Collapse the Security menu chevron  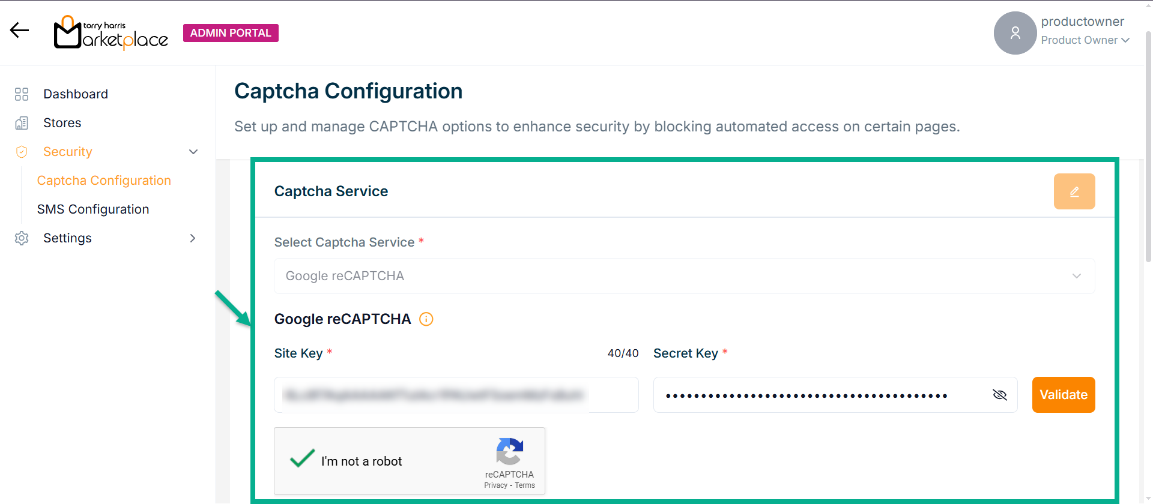coord(193,152)
